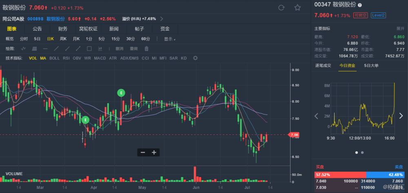Select the 日K daily candlestick view
408x193 pixels.
[x=50, y=39]
